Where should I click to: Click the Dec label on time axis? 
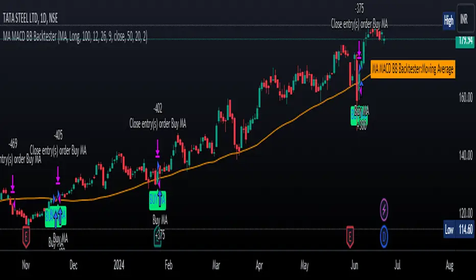click(x=74, y=265)
